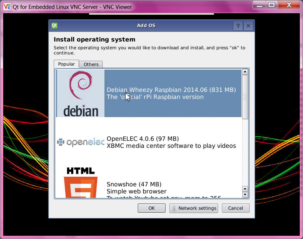Viewport: 303px width, 239px height.
Task: Click the OpenELEC logo
Action: tap(80, 142)
